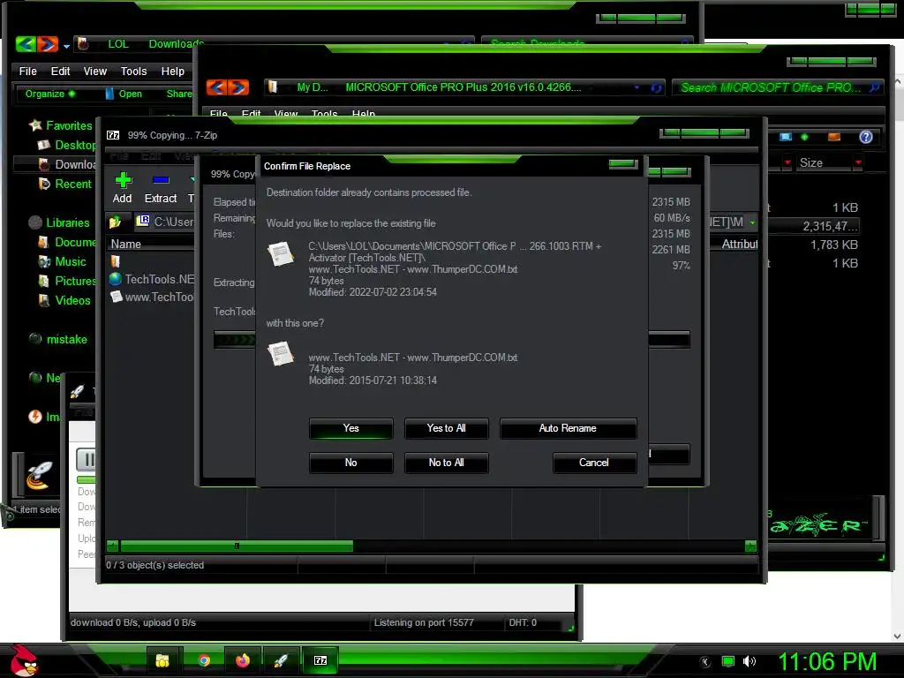Click the 7-Zip Extract minus icon
Screen dimensions: 904x678
(161, 180)
